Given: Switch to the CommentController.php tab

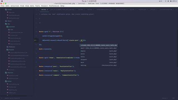Looking at the screenshot, I should pos(166,10).
